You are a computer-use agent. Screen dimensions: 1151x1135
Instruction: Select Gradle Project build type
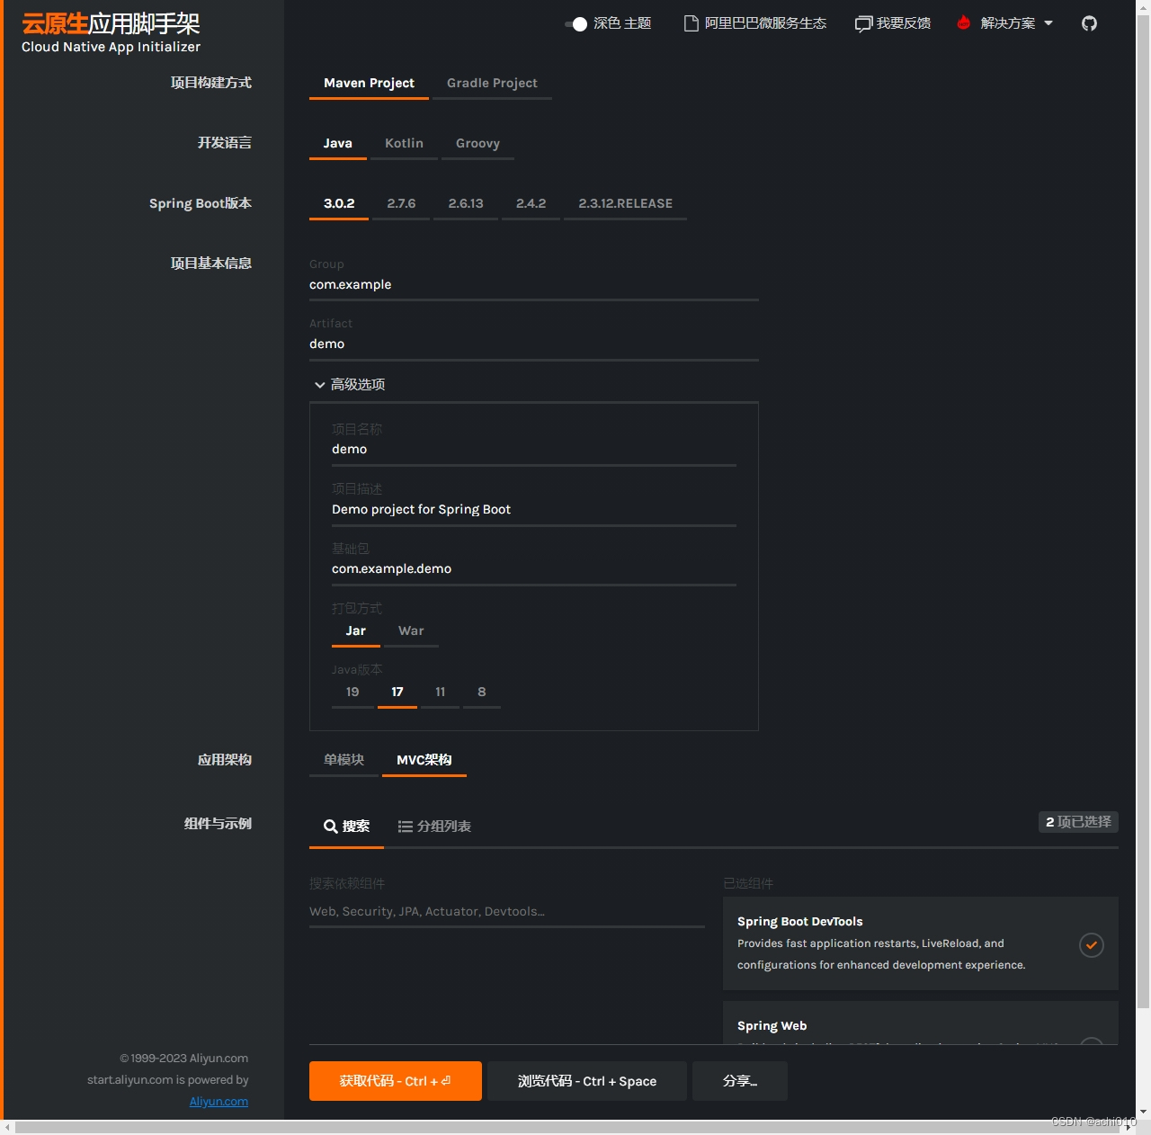click(x=492, y=83)
